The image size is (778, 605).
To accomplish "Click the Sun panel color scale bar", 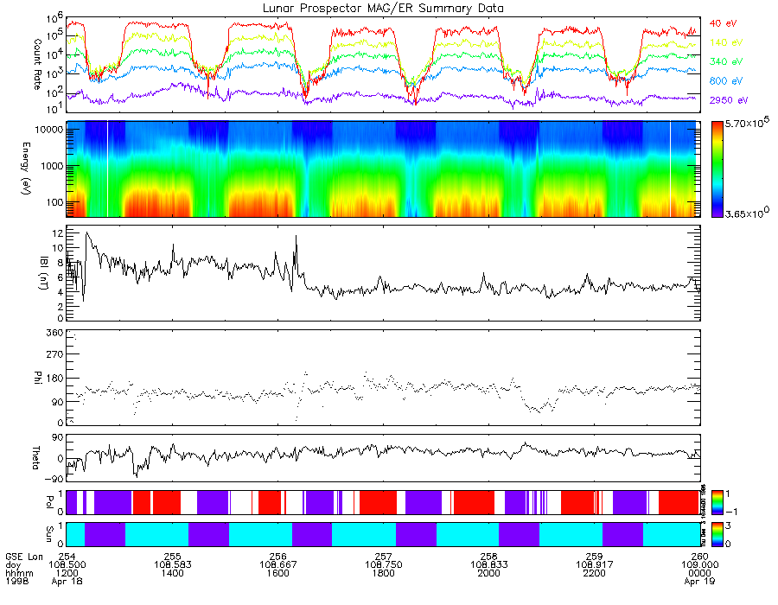I will [x=717, y=534].
